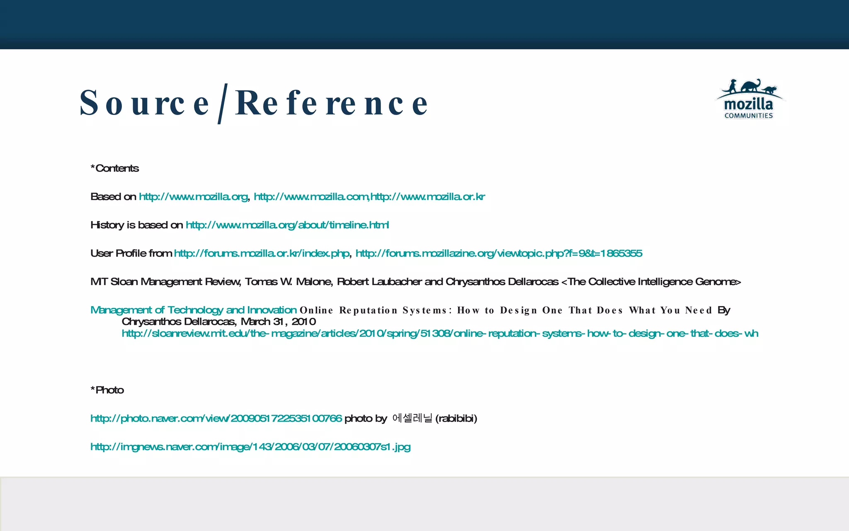Click the Mozilla Communities logo
Screen dimensions: 849x531
tap(750, 99)
